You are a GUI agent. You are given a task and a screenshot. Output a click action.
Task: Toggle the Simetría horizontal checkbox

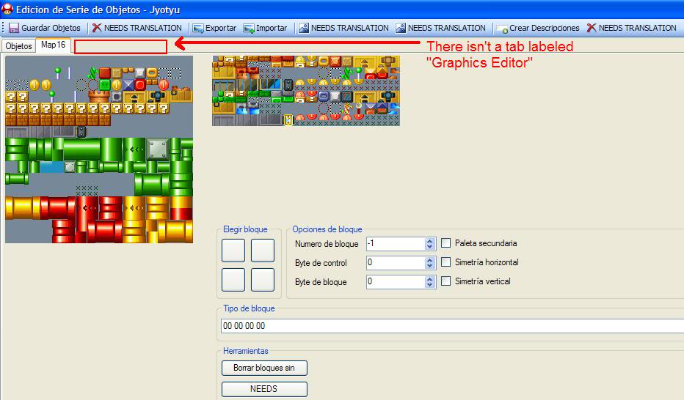[446, 262]
